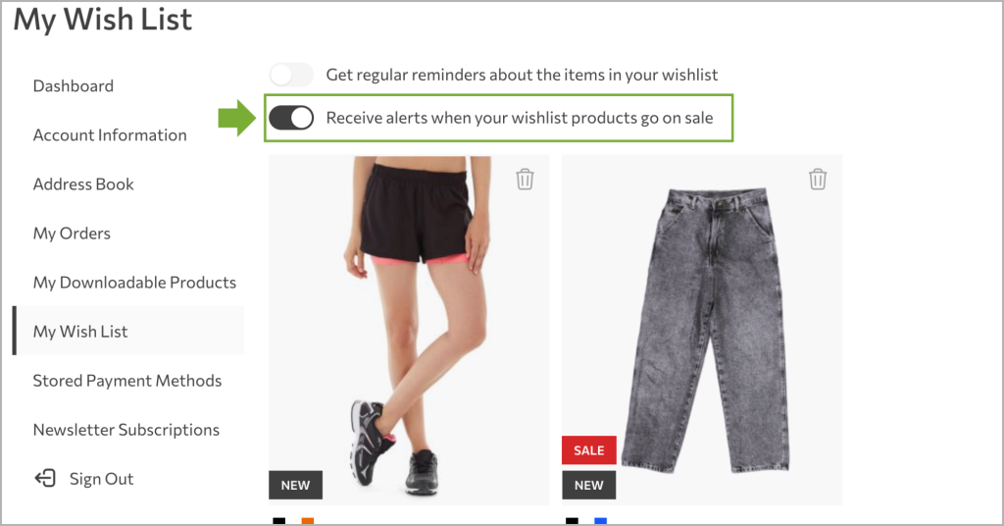This screenshot has width=1004, height=526.
Task: Open the black shorts product image
Action: 409,330
